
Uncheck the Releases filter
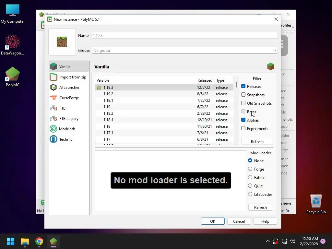click(243, 86)
